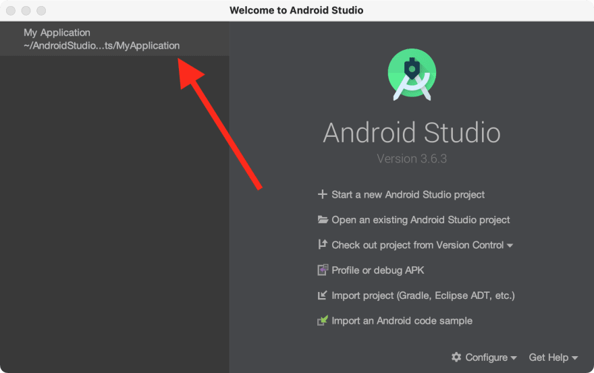The width and height of the screenshot is (594, 373).
Task: Click the import project arrow icon
Action: [x=323, y=295]
